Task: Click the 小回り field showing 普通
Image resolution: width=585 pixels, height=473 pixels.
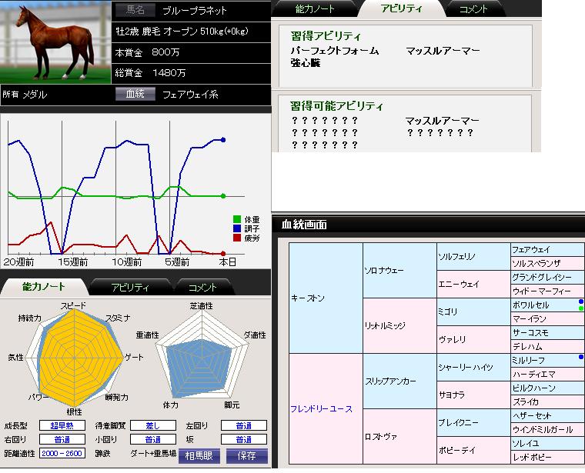Action: (153, 439)
